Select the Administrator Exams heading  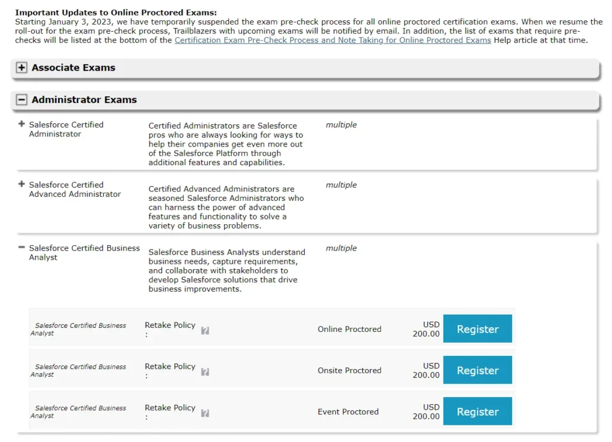(84, 99)
